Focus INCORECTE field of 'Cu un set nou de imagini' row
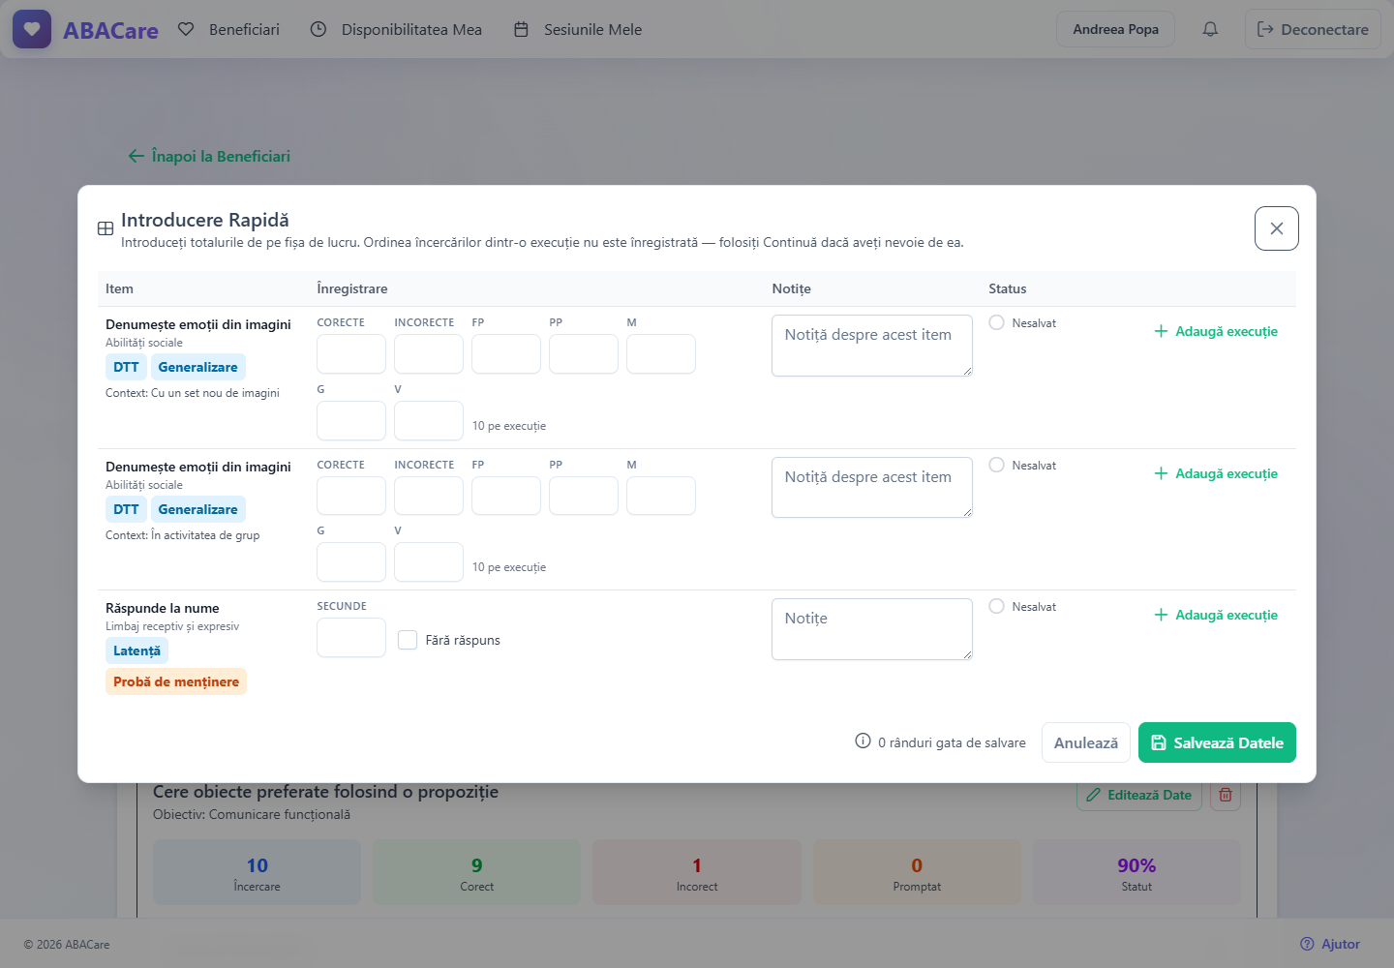Screen dimensions: 1394x968 pos(429,353)
